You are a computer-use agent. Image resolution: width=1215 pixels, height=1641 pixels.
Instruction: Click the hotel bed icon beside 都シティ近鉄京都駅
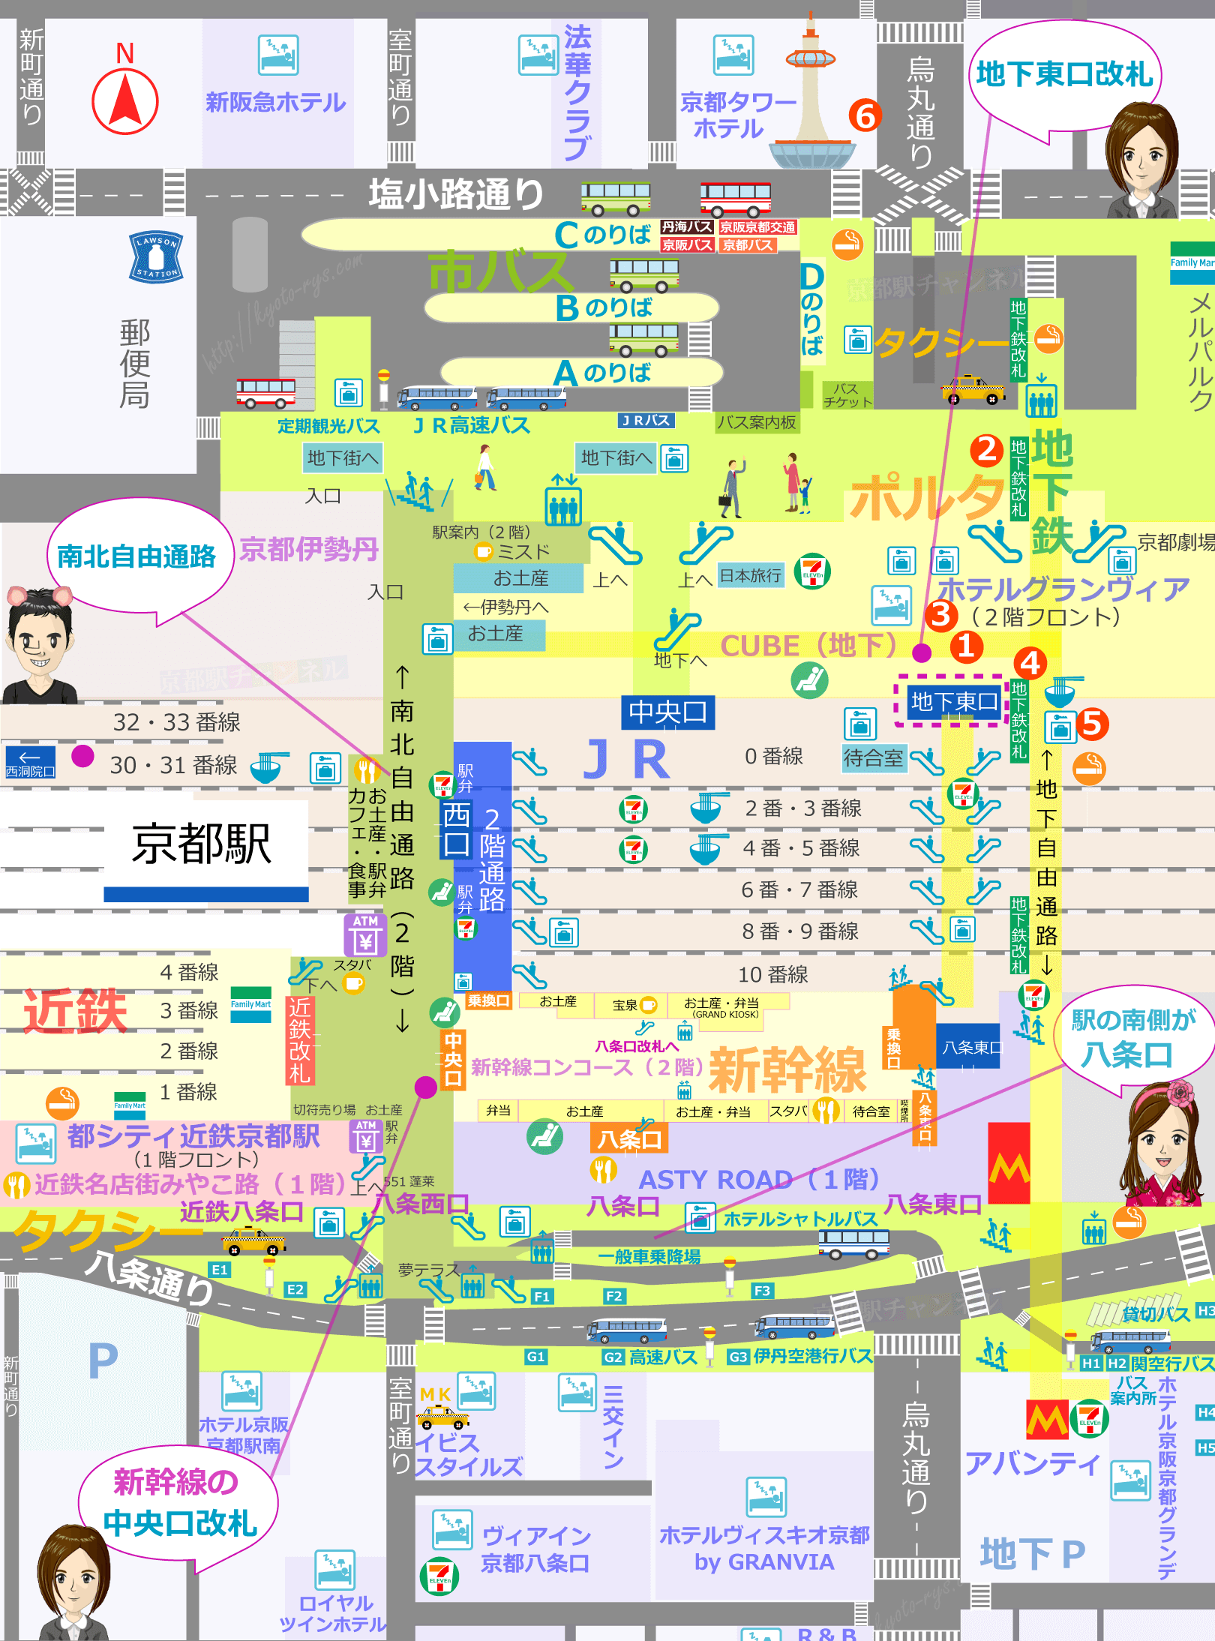click(x=36, y=1142)
